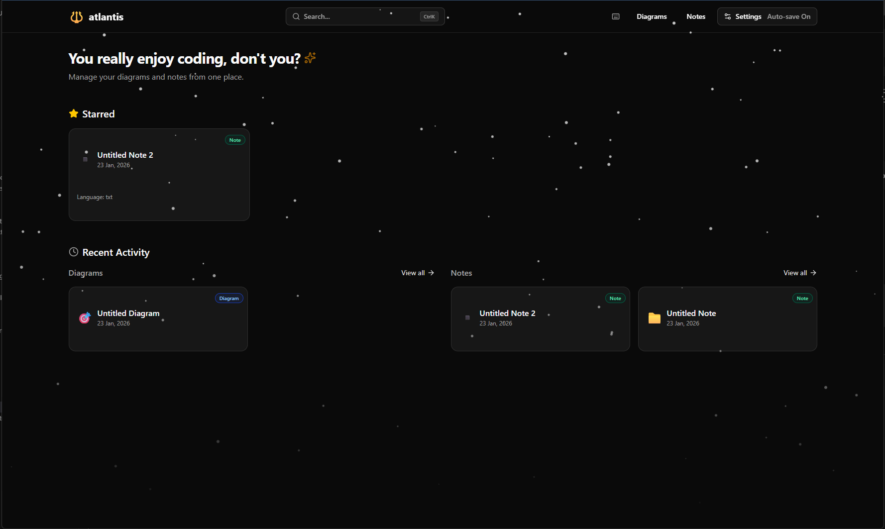Viewport: 885px width, 529px height.
Task: Select the target icon on Untitled Diagram card
Action: click(85, 317)
